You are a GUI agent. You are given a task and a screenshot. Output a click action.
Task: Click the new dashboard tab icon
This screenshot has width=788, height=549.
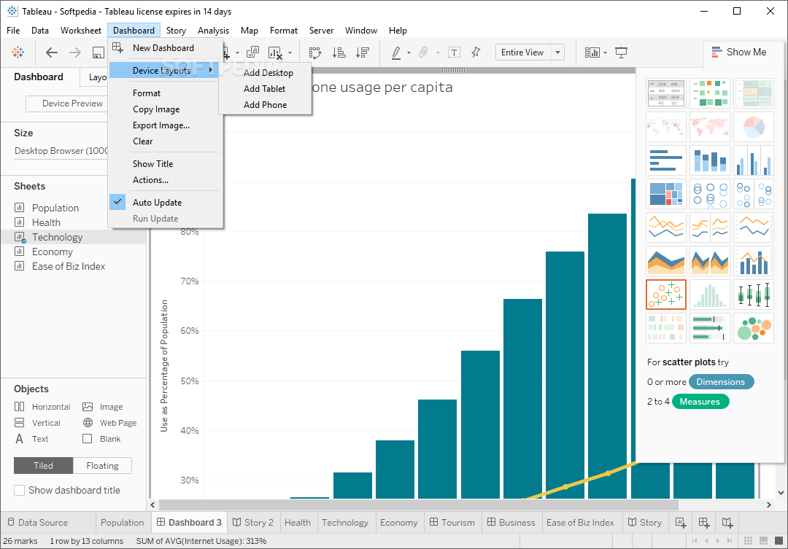pos(704,523)
